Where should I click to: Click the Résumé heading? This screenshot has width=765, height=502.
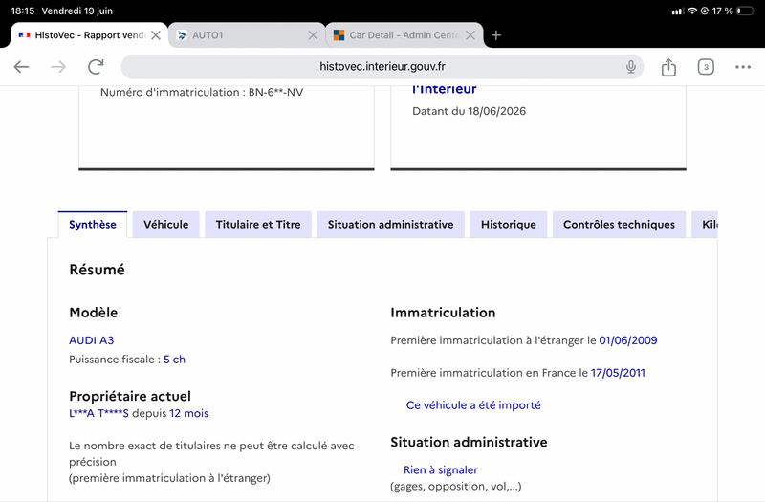[98, 270]
